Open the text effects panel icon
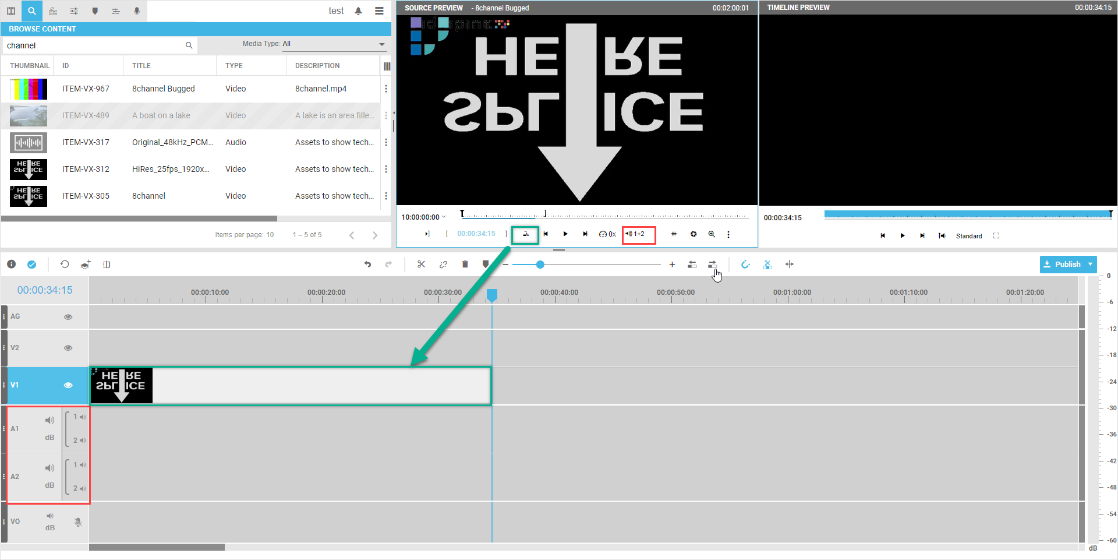Screen dimensions: 1118x560 [116, 11]
